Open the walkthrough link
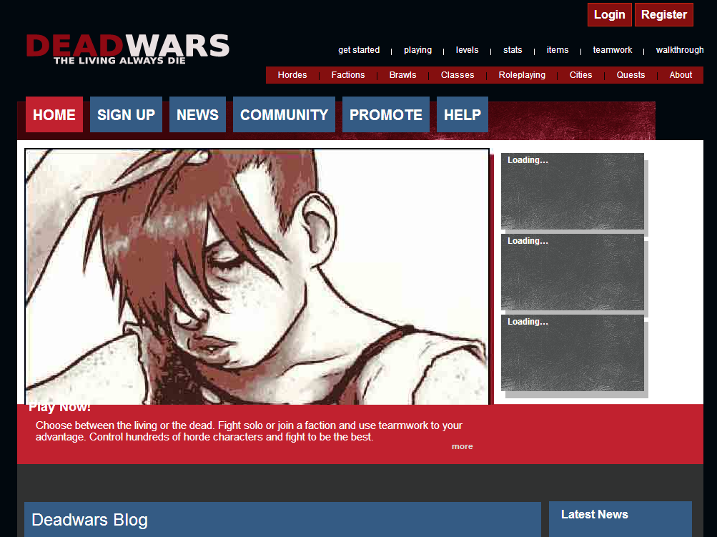Screen dimensions: 717x537 coord(680,50)
